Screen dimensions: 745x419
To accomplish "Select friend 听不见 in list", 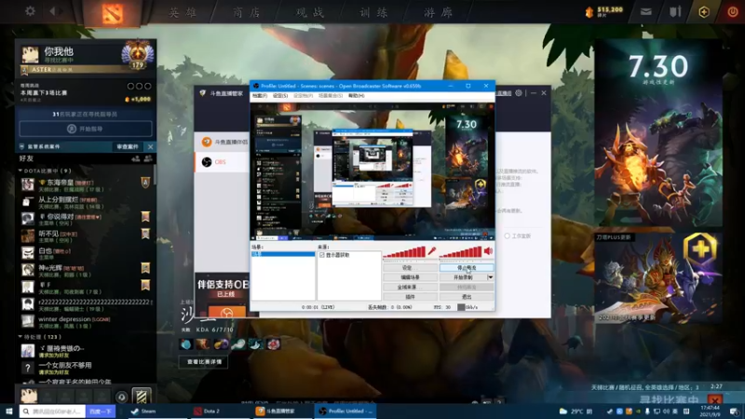I will click(x=86, y=236).
